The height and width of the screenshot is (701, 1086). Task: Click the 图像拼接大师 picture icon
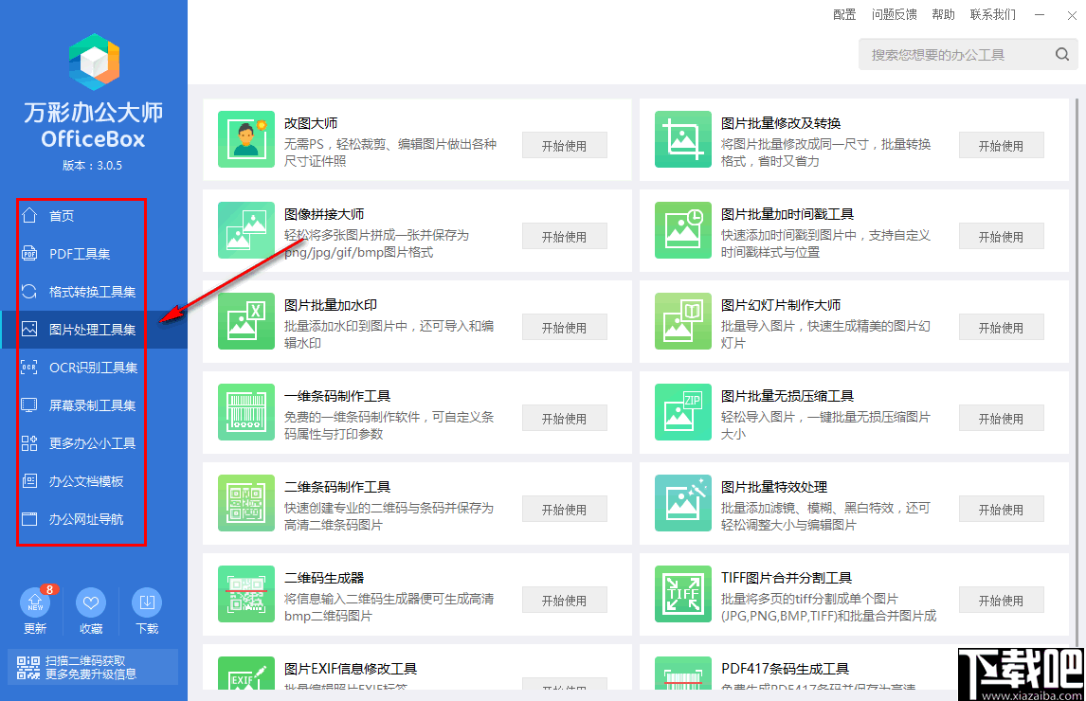(x=246, y=230)
